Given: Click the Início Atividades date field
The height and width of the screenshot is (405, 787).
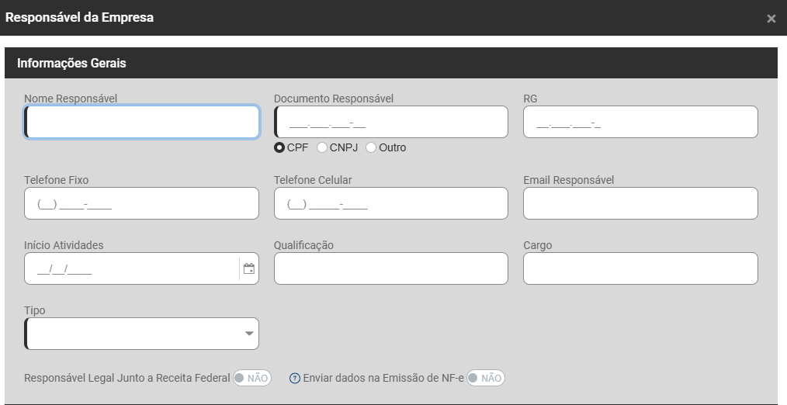Looking at the screenshot, I should coord(132,269).
